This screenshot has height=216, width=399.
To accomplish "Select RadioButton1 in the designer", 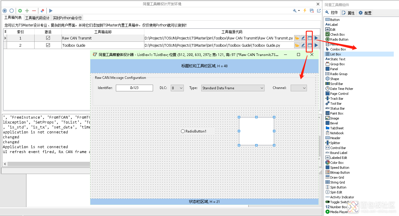I will [x=194, y=131].
